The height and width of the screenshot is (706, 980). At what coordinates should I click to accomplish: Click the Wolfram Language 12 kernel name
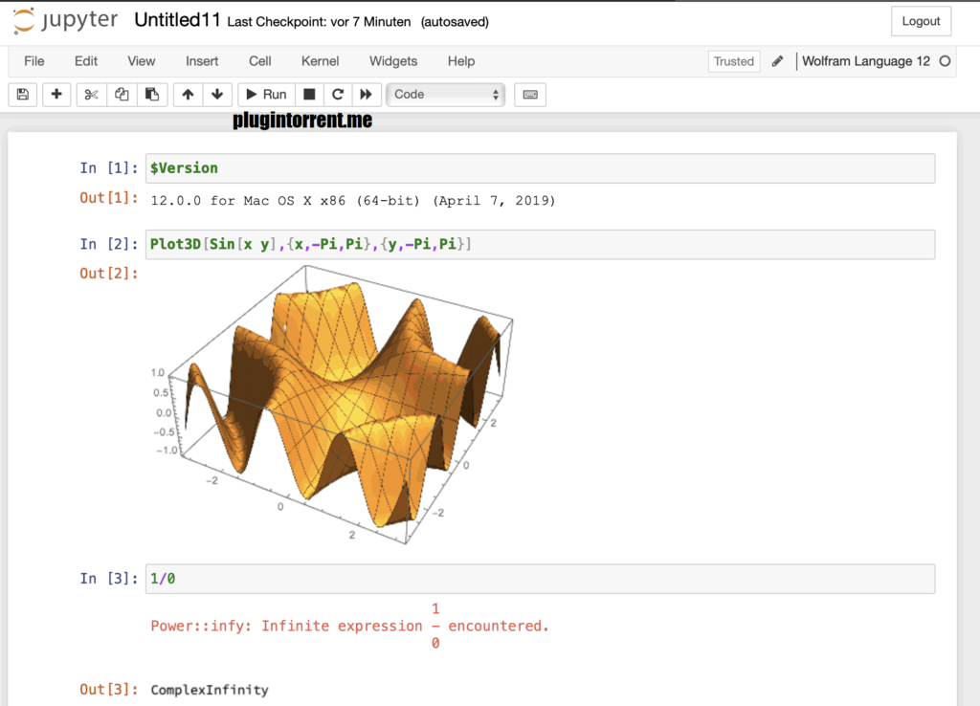(x=865, y=61)
